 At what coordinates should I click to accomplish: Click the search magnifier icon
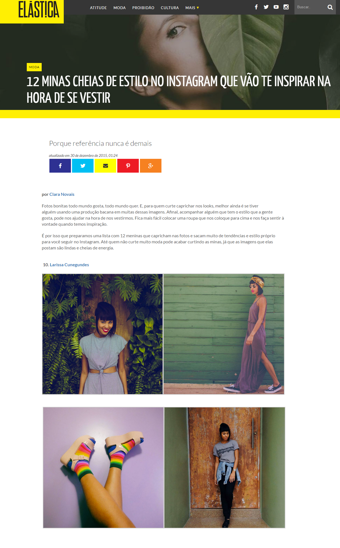(x=330, y=7)
